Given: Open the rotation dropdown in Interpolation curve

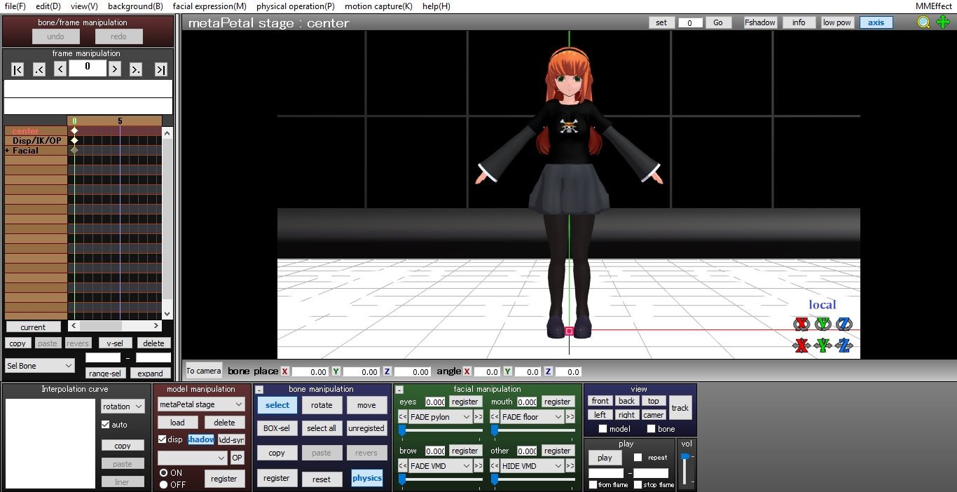Looking at the screenshot, I should 123,406.
